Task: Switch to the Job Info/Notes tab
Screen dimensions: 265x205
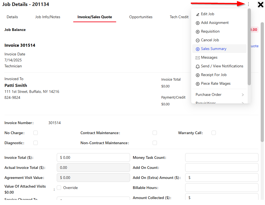Action: tap(48, 17)
